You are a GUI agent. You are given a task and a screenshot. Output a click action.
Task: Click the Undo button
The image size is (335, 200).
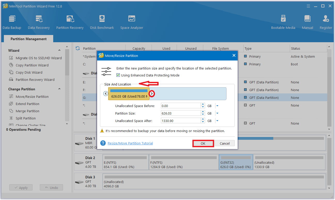(51, 188)
